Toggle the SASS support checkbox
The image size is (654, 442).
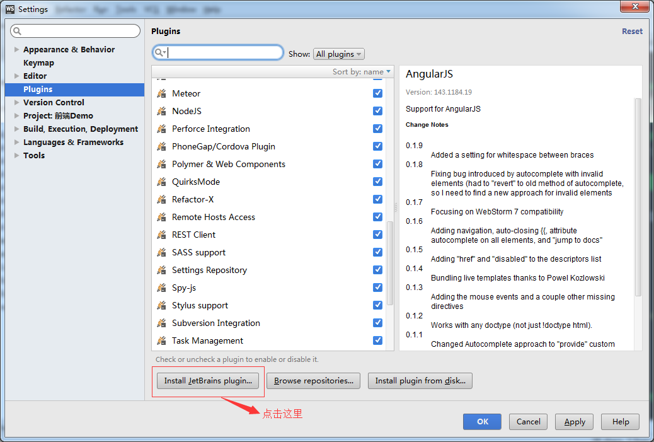coord(377,252)
